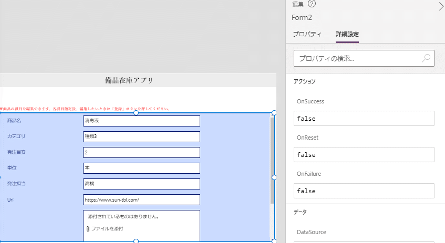Click the red instruction text above the form
The image size is (445, 243).
(x=85, y=109)
